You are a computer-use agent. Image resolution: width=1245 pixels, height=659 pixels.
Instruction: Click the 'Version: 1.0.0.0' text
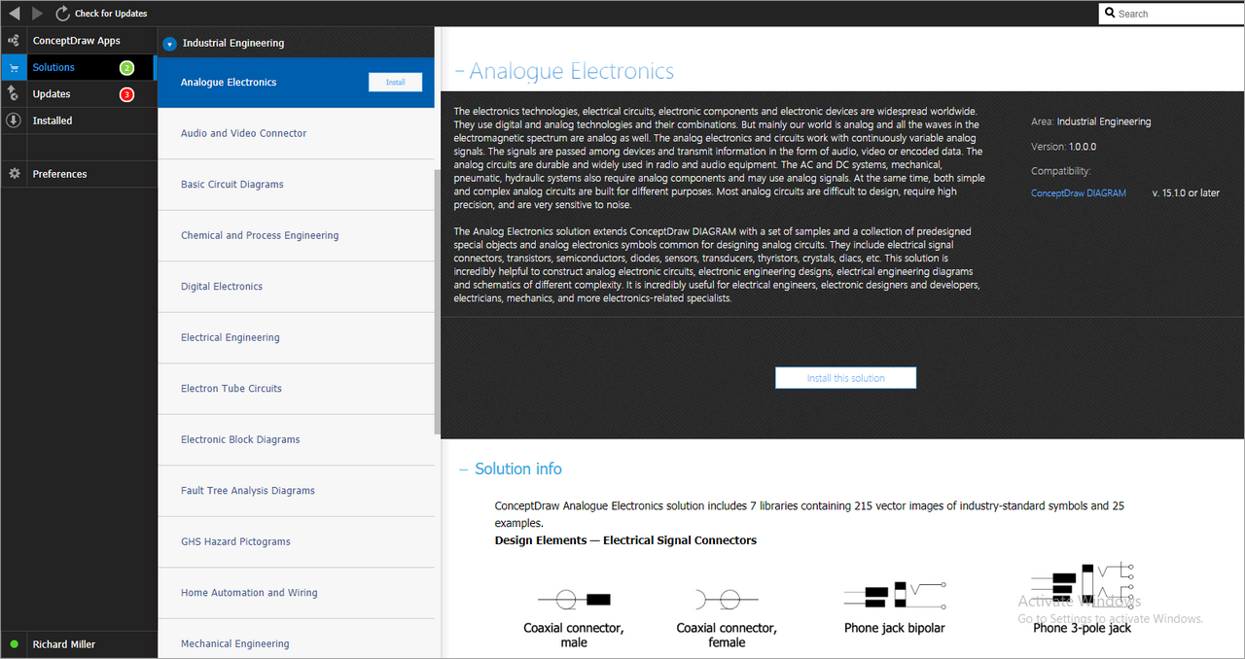pos(1063,147)
